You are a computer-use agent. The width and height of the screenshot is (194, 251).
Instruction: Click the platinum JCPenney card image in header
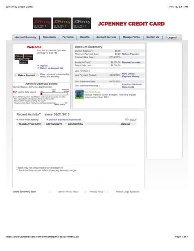click(x=82, y=23)
